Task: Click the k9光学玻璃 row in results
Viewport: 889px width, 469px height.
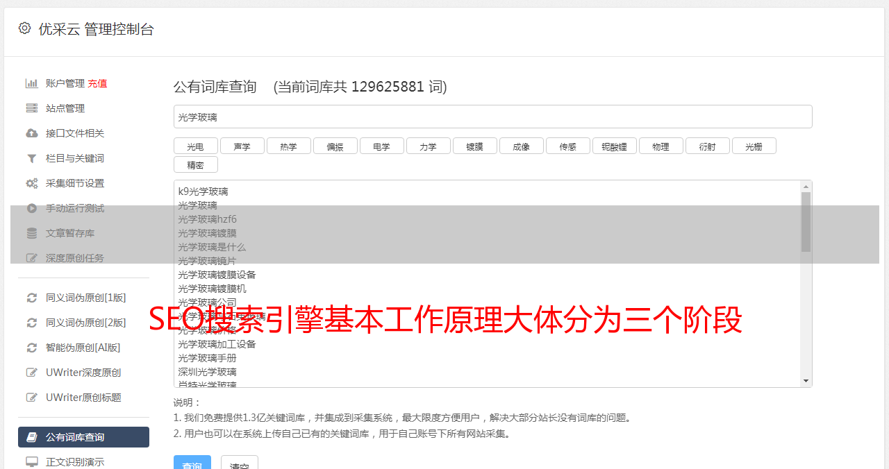Action: [203, 191]
